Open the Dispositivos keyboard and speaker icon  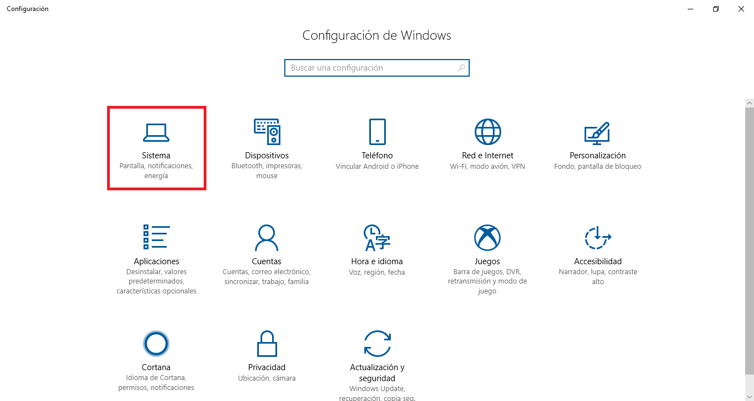point(267,132)
